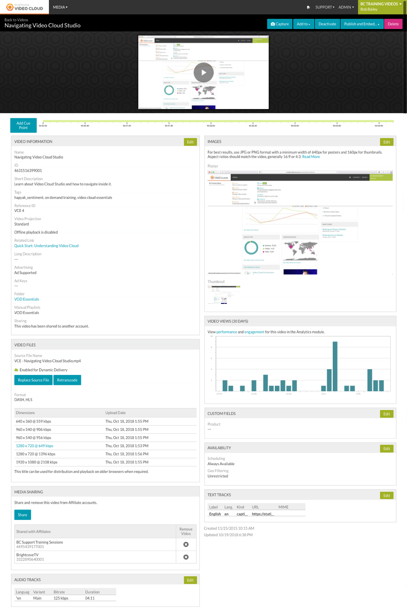Open the Publish and Embed dropdown
Image resolution: width=407 pixels, height=611 pixels.
[x=361, y=24]
